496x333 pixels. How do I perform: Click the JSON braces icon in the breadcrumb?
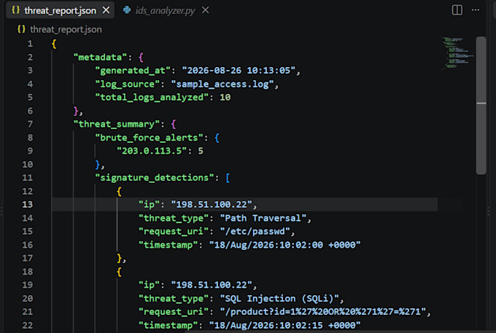point(21,29)
